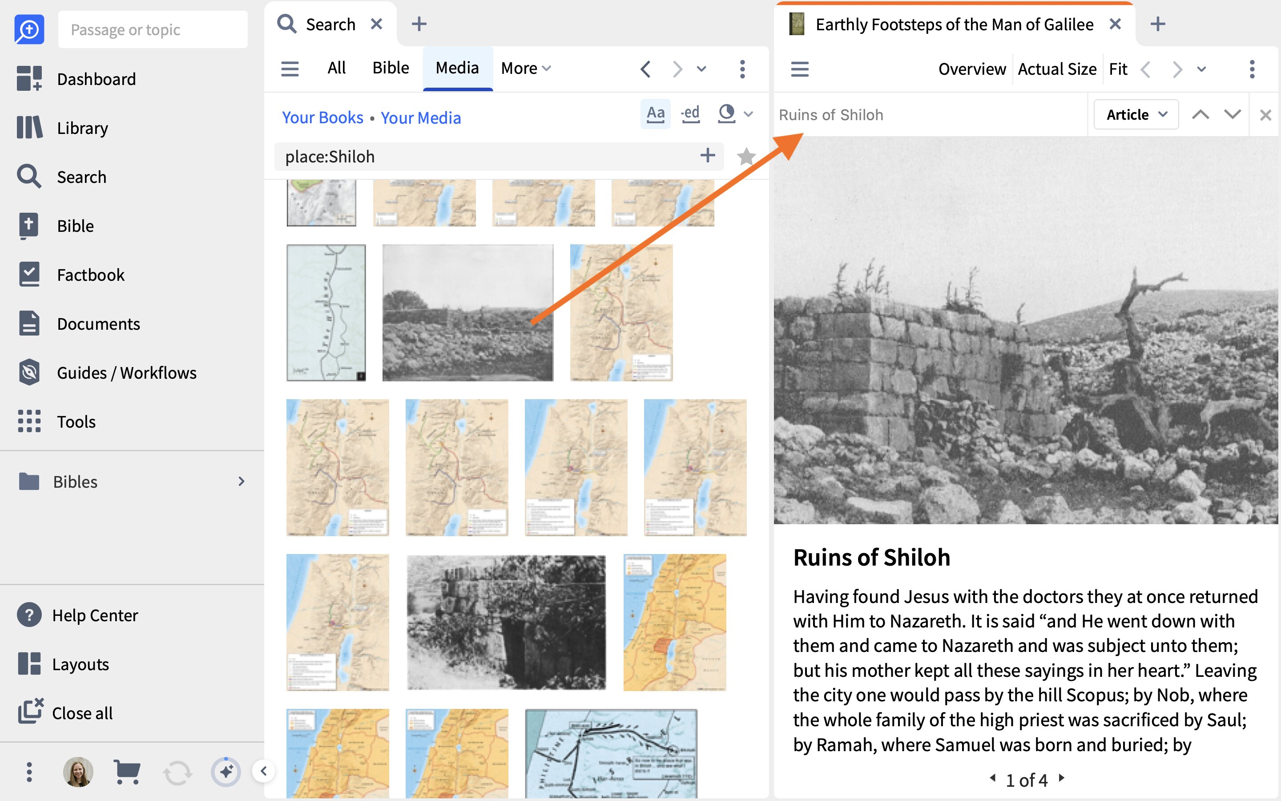Open the AI assistant sparkle icon
Viewport: 1281px width, 801px height.
coord(226,772)
